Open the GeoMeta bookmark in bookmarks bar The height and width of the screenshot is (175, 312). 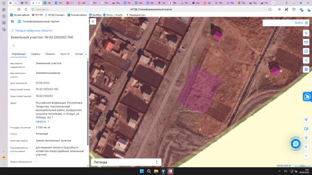(96, 15)
